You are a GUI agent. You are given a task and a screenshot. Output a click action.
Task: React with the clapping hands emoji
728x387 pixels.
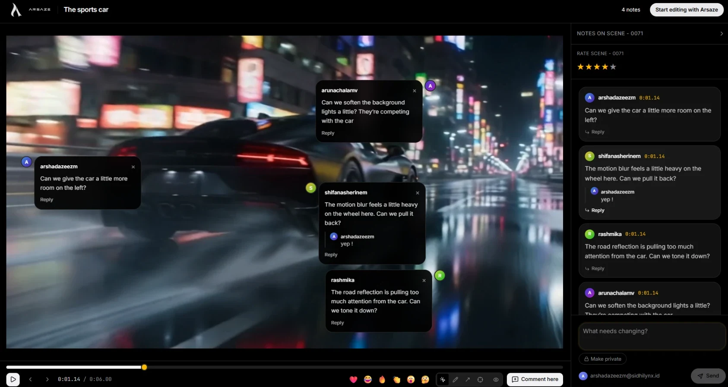pyautogui.click(x=397, y=380)
